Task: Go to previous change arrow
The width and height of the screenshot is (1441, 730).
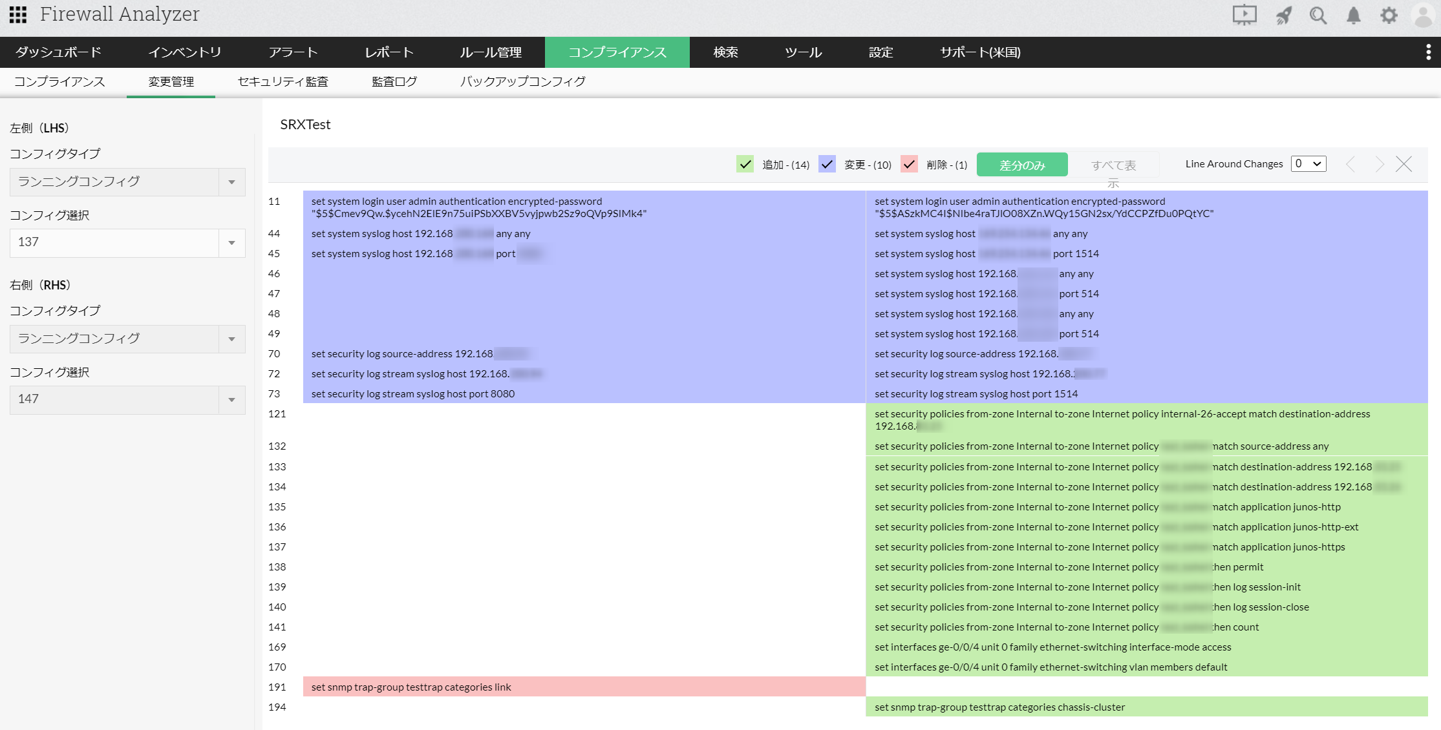Action: [x=1350, y=164]
